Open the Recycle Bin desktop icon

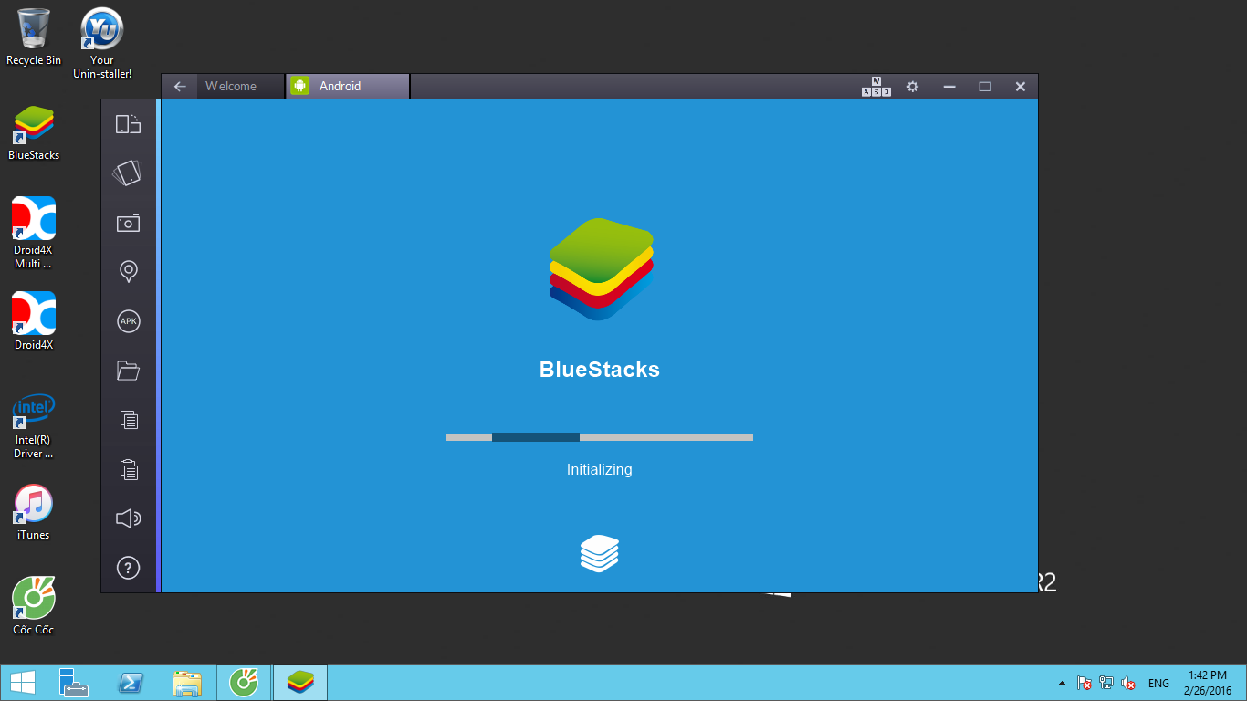click(34, 37)
